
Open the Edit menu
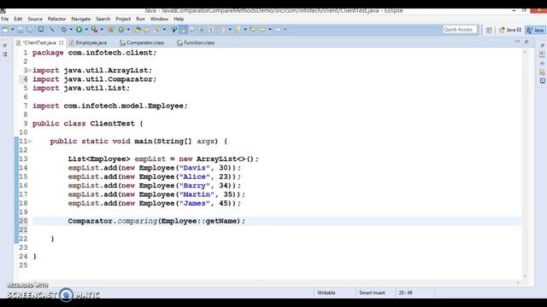click(x=18, y=19)
